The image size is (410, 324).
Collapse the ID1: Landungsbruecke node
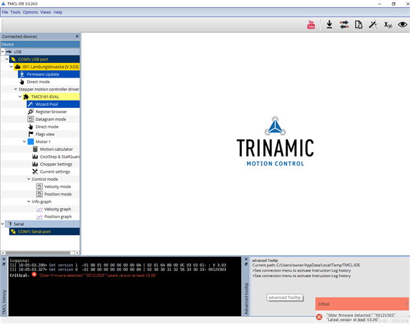[x=11, y=67]
